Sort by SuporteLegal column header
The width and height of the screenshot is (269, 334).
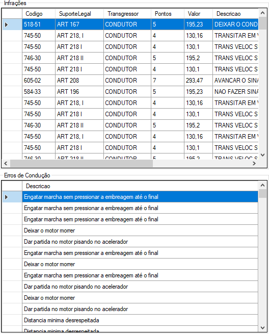click(79, 14)
